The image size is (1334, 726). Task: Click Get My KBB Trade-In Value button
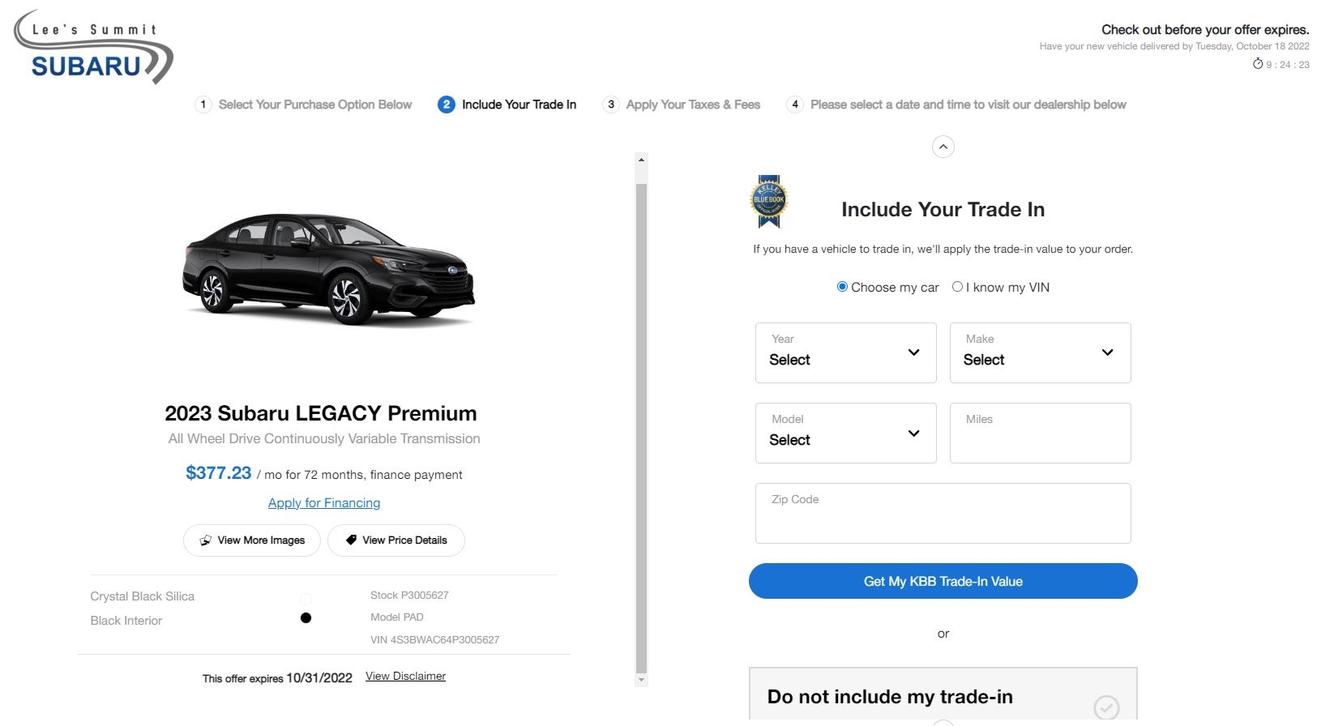pyautogui.click(x=943, y=581)
